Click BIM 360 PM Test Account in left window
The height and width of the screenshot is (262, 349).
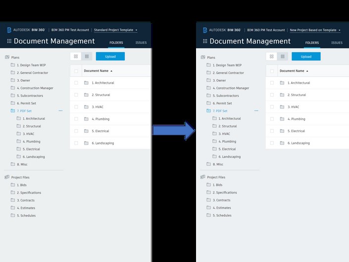point(70,30)
